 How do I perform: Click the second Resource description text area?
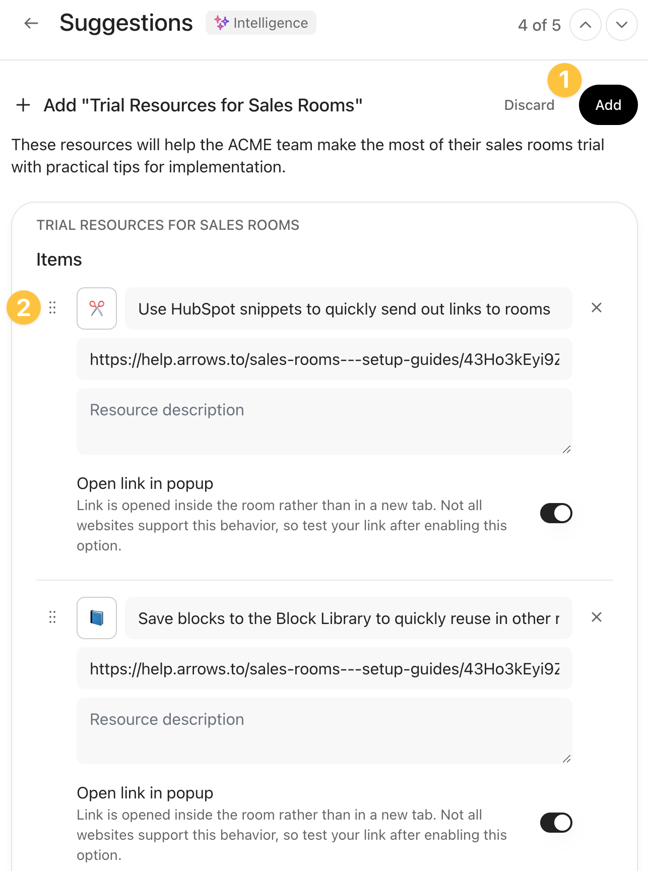[324, 730]
